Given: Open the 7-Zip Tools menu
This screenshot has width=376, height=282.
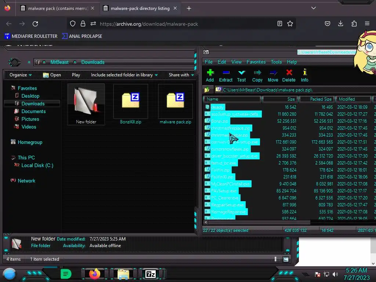Looking at the screenshot, I should tap(276, 62).
